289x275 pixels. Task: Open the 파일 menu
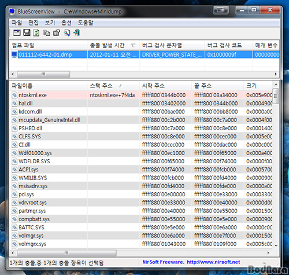coord(17,23)
